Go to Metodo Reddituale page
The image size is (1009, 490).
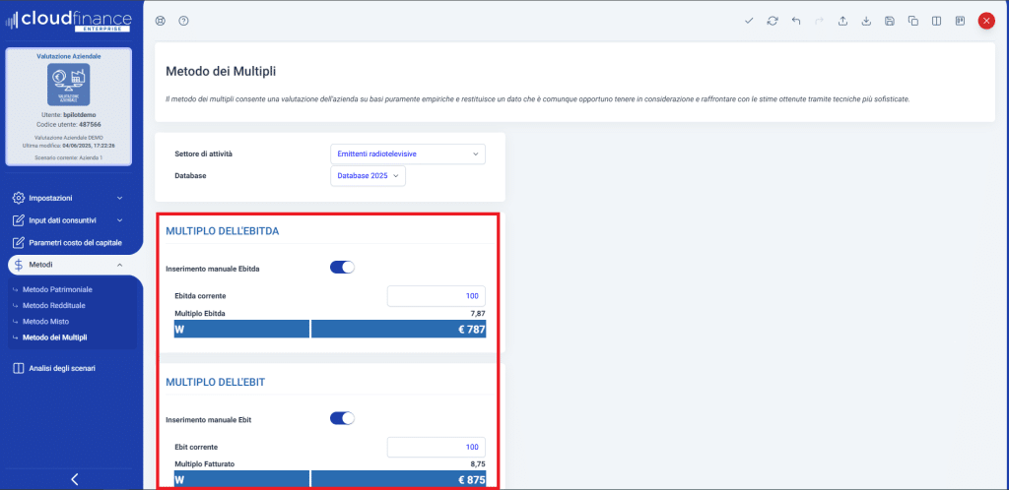[x=56, y=305]
